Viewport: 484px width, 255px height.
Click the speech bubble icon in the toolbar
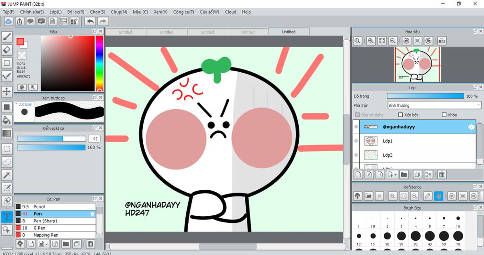pyautogui.click(x=30, y=21)
